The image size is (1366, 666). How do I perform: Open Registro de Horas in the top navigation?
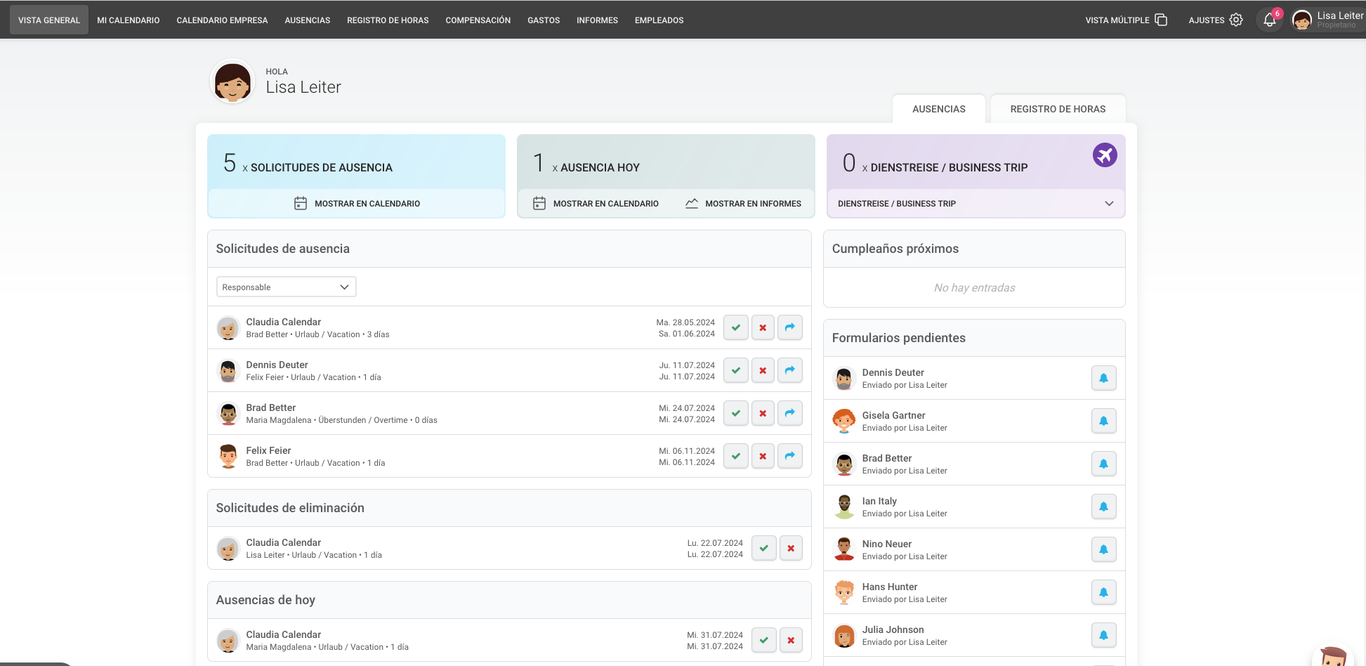[388, 20]
